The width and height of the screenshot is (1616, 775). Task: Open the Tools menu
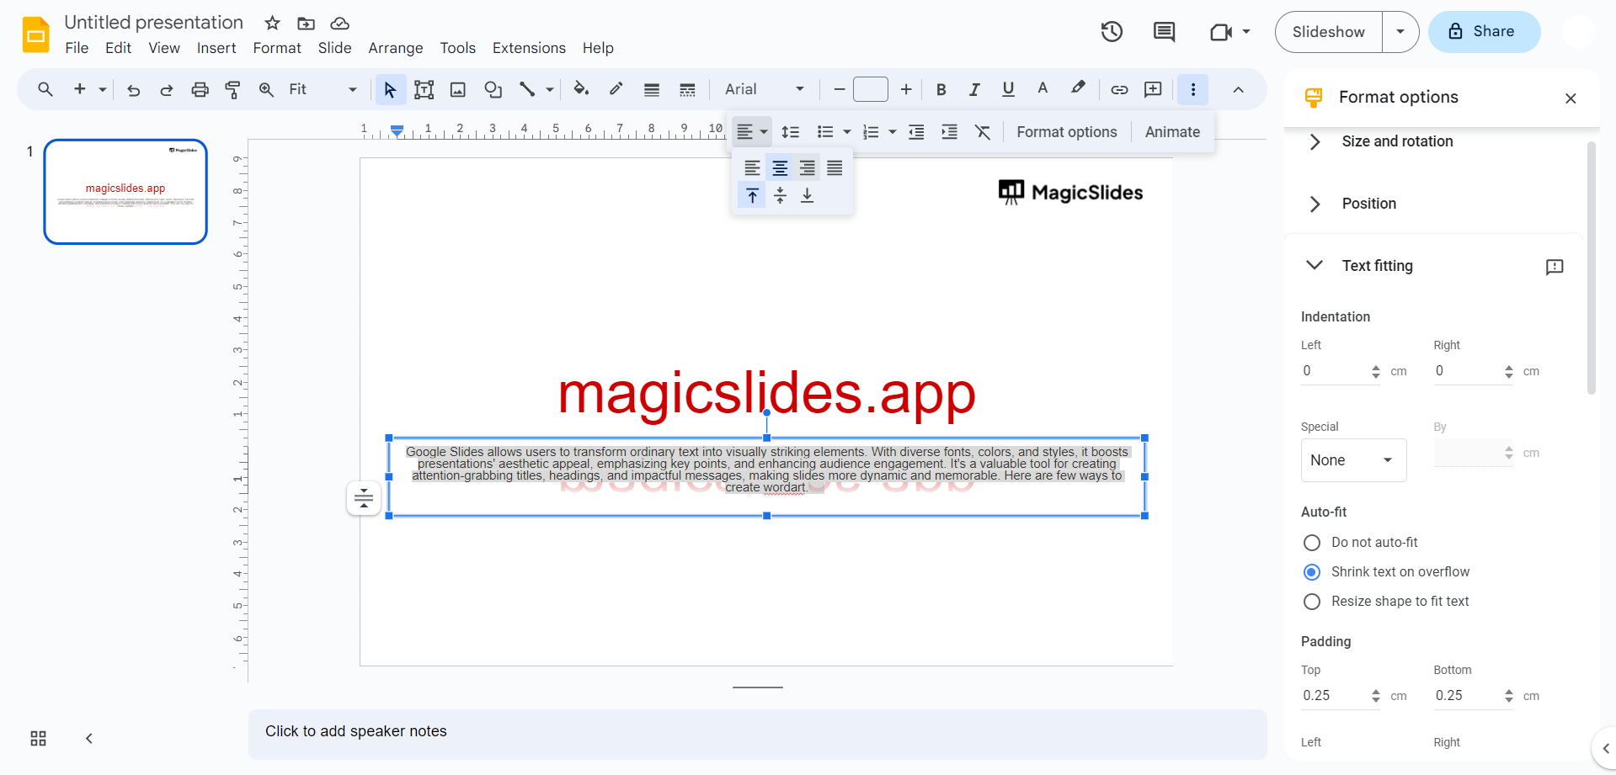tap(458, 48)
